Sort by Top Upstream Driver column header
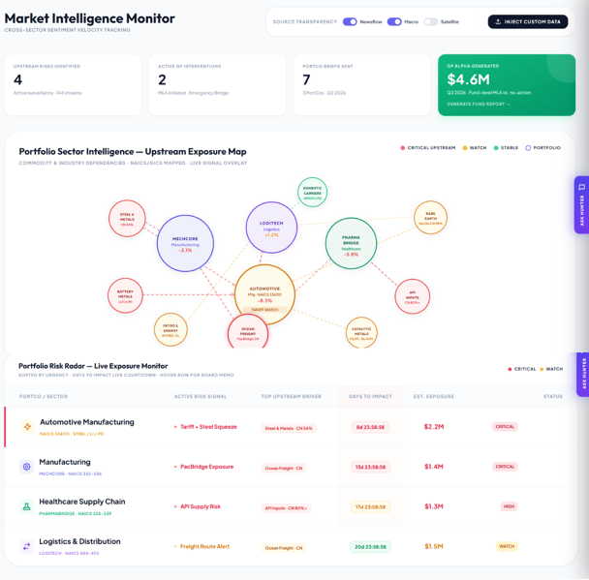The image size is (589, 580). pos(292,396)
